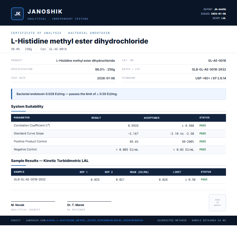The width and height of the screenshot is (237, 233).
Task: Click the Standard Curve Slope result -2.167
Action: [x=133, y=134]
